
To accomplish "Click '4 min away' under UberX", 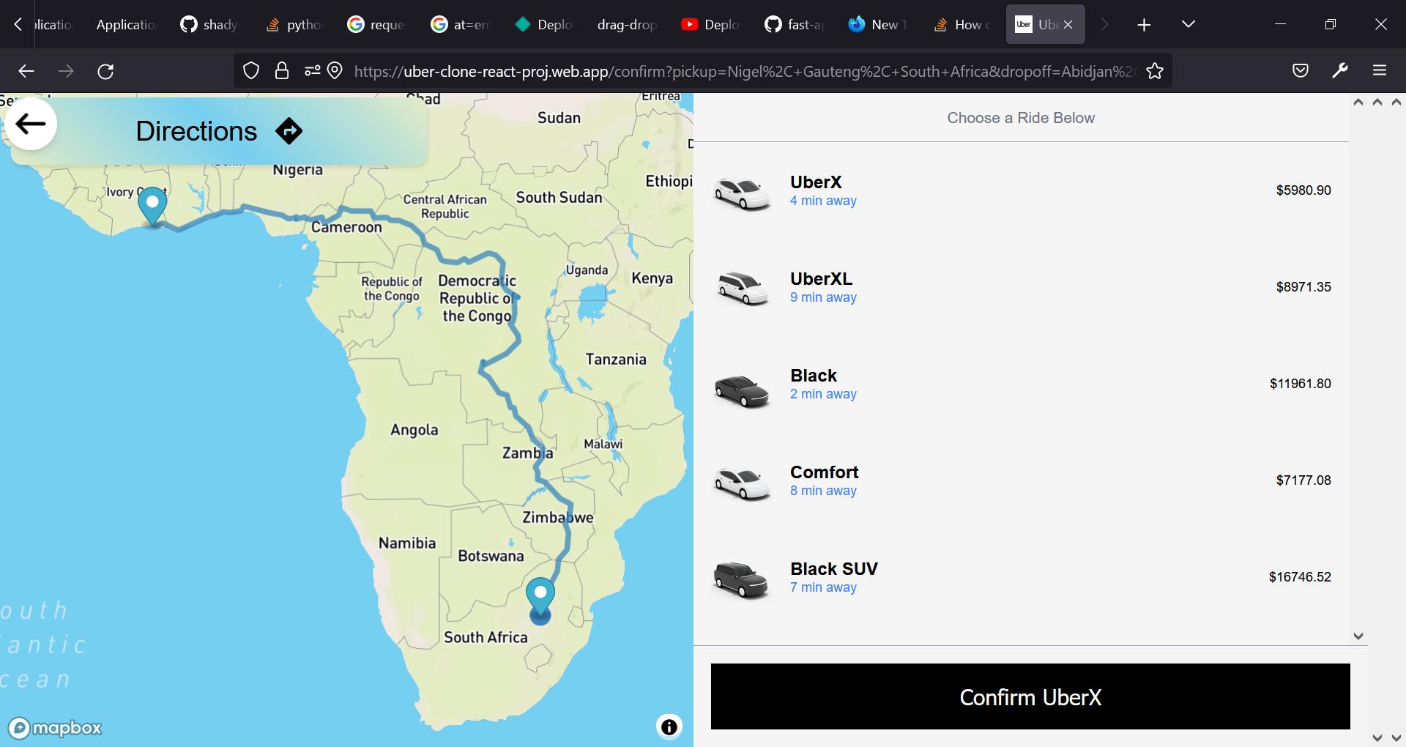I will [823, 201].
